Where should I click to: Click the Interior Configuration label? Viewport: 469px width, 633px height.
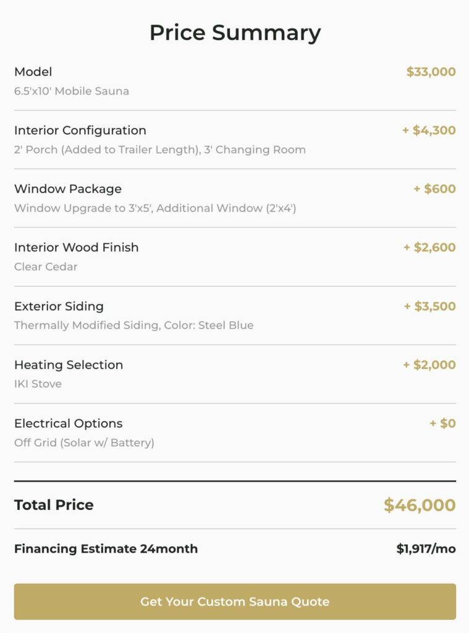[80, 130]
